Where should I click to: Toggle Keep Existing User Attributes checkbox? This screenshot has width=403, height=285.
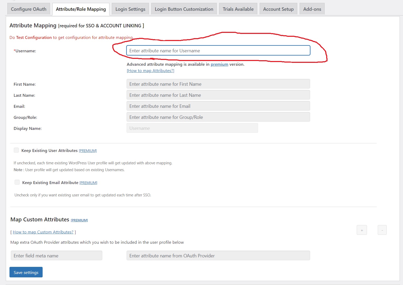coord(16,150)
